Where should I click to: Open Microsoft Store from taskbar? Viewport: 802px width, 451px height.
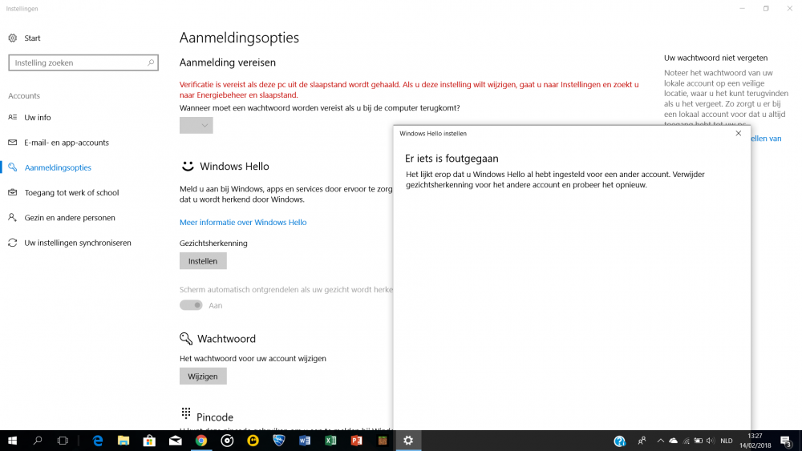[149, 441]
